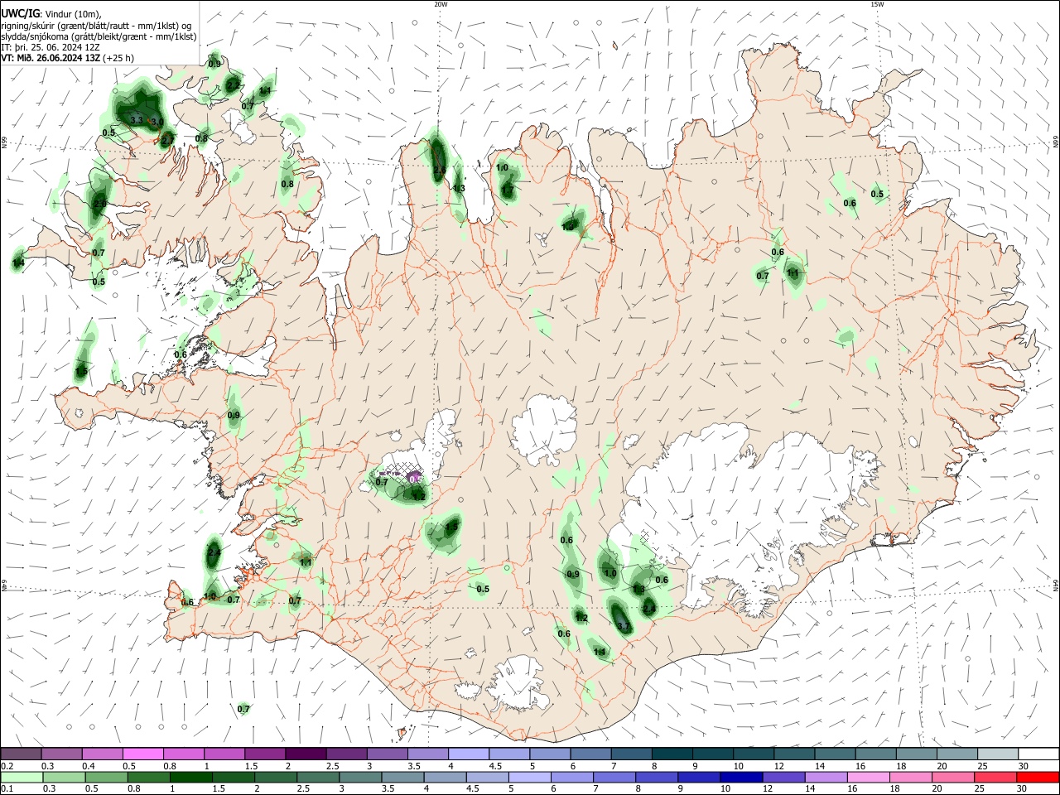The image size is (1060, 795).
Task: Click the 0.4 label in the upper legend row
Action: click(89, 766)
